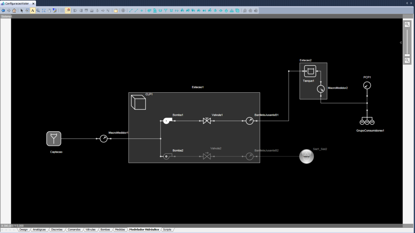Toggle the grid display button
The width and height of the screenshot is (415, 233).
click(x=62, y=11)
